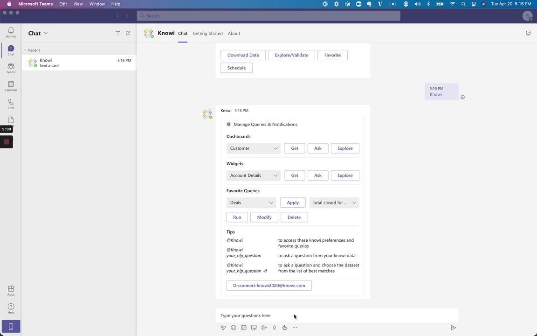Open the Files icon in sidebar
The width and height of the screenshot is (537, 336).
pos(11,120)
